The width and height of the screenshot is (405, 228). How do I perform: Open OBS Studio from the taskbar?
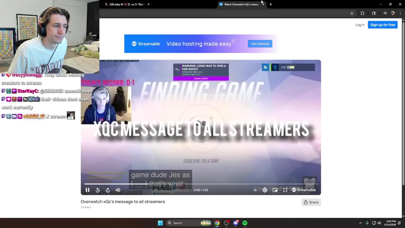(x=226, y=223)
